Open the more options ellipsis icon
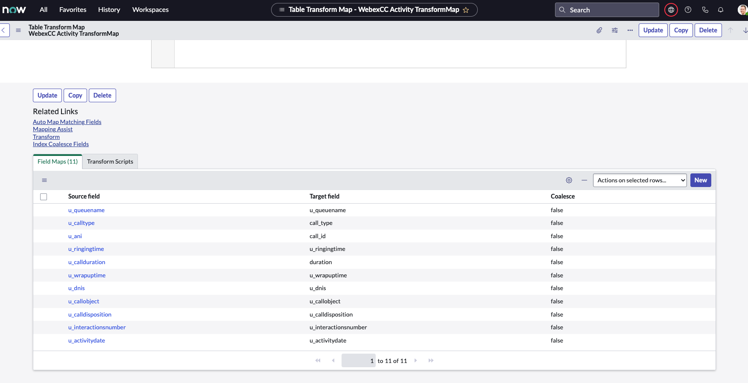Image resolution: width=748 pixels, height=383 pixels. coord(630,30)
